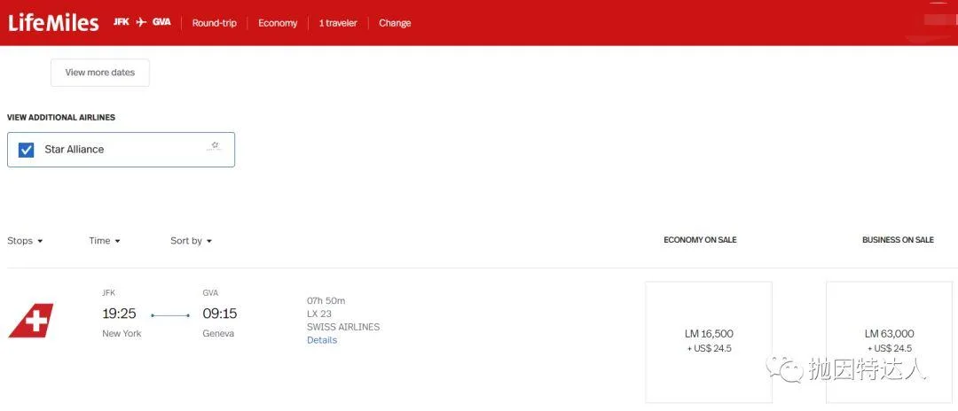958x411 pixels.
Task: Click the airplane icon between JFK and GVA
Action: pyautogui.click(x=141, y=22)
